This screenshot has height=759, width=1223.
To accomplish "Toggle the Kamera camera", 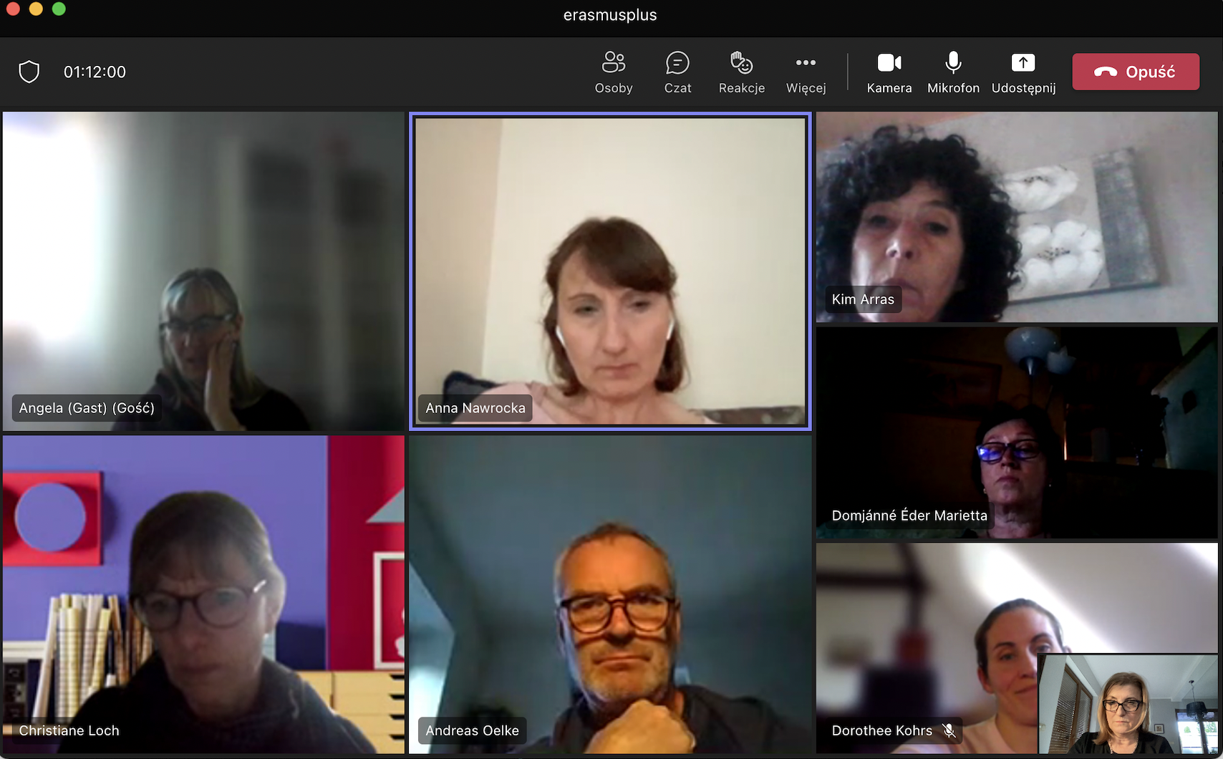I will click(889, 72).
